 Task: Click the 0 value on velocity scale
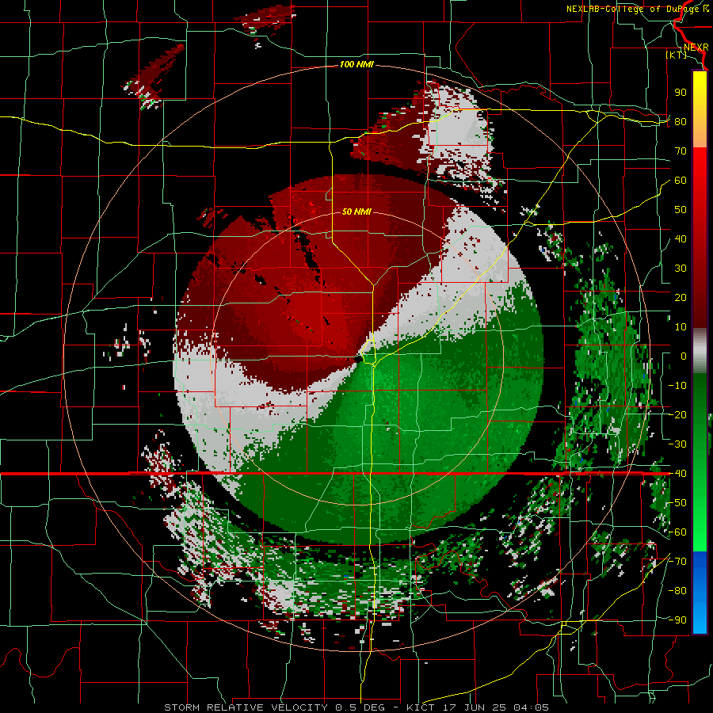684,356
